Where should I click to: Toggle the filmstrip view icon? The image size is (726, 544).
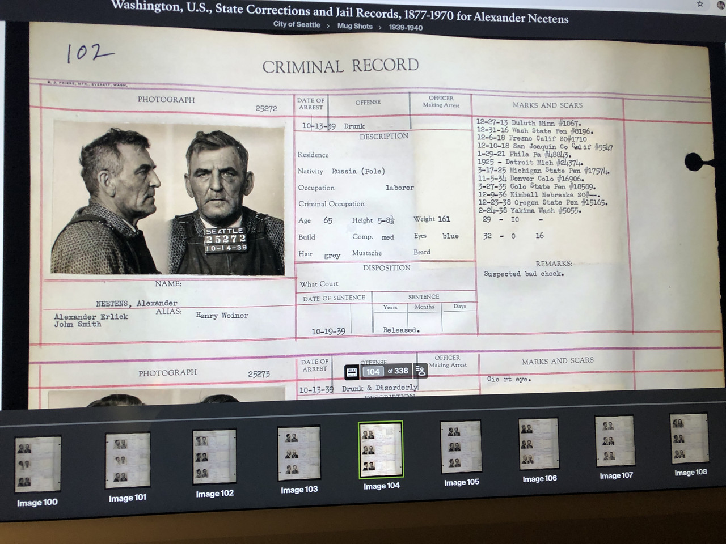point(352,372)
